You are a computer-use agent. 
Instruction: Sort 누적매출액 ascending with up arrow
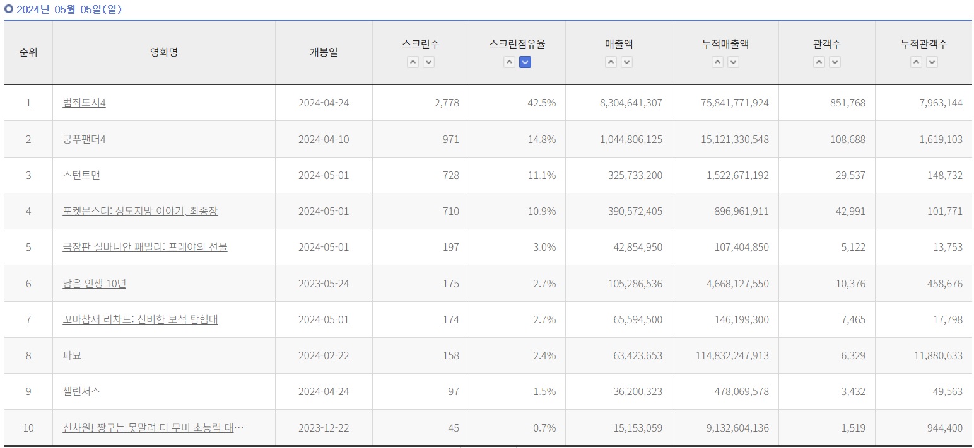717,62
